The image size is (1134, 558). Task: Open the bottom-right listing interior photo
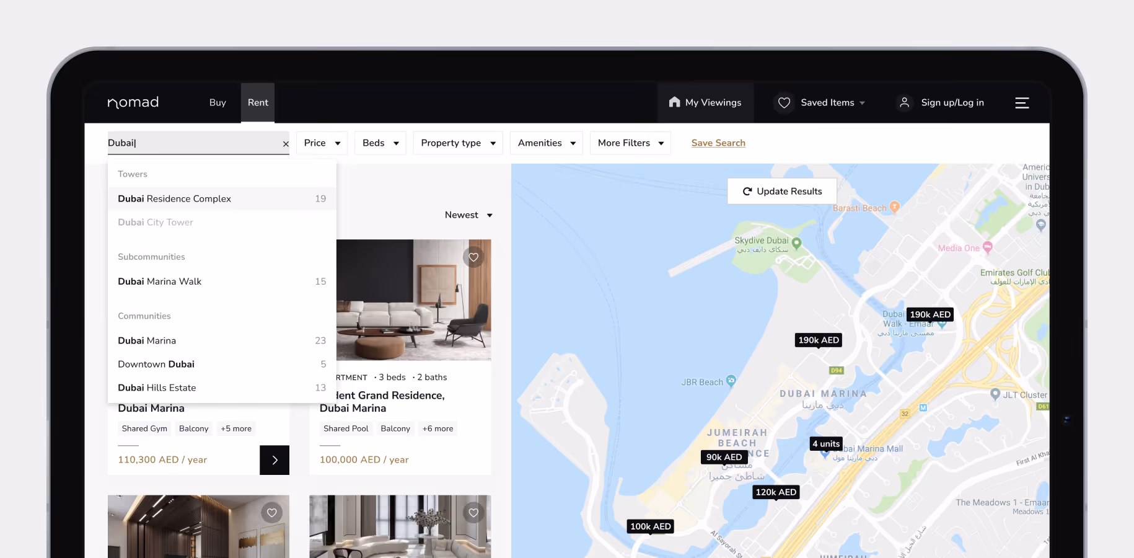400,526
